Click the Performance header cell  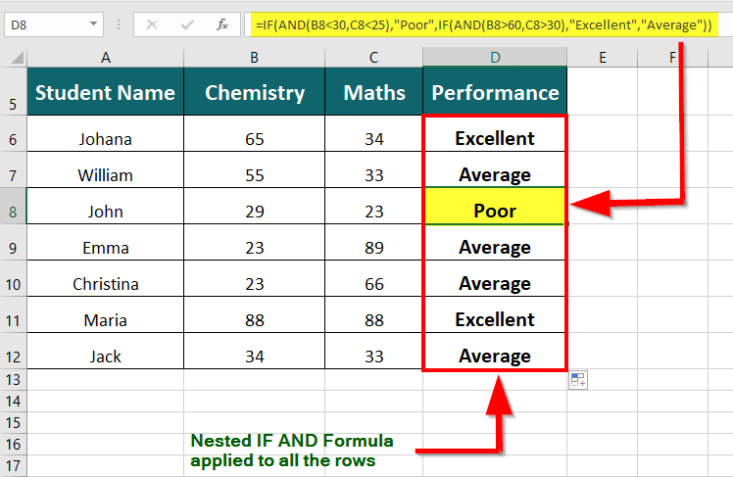tap(495, 91)
